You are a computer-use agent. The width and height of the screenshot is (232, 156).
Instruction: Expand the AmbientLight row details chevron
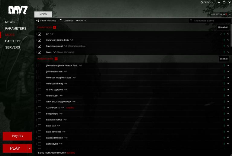(228, 96)
